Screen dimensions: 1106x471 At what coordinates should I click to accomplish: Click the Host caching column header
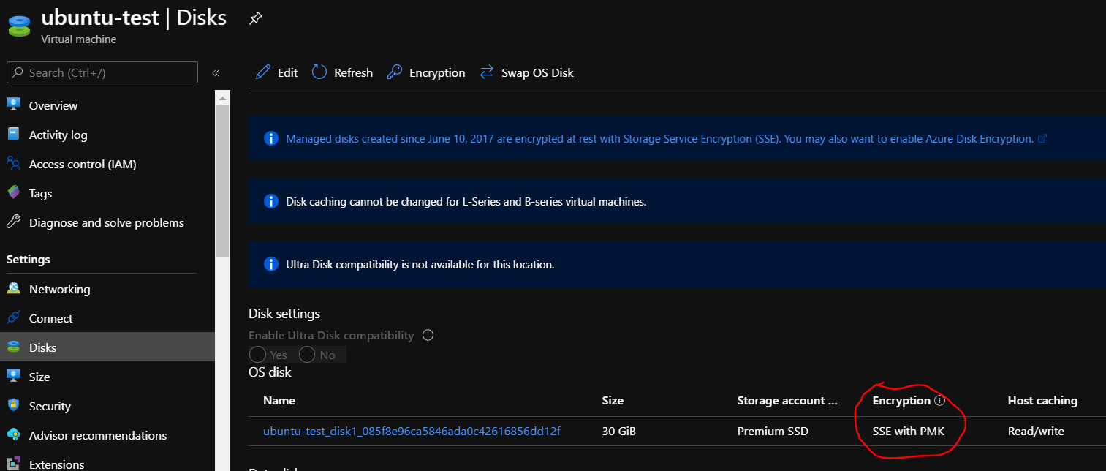[x=1042, y=400]
